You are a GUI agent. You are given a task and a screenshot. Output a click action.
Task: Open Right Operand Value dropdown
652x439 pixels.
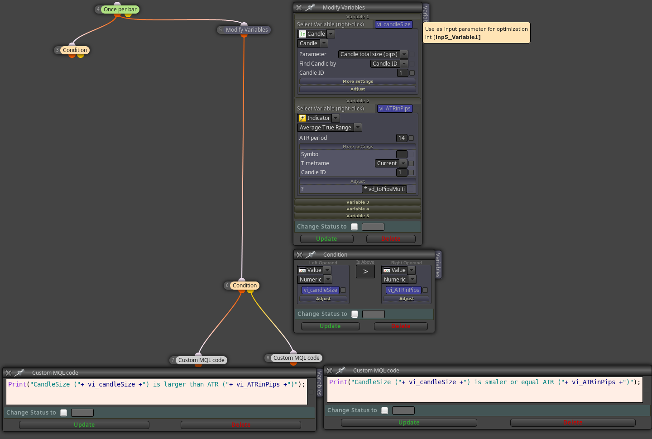coord(412,270)
